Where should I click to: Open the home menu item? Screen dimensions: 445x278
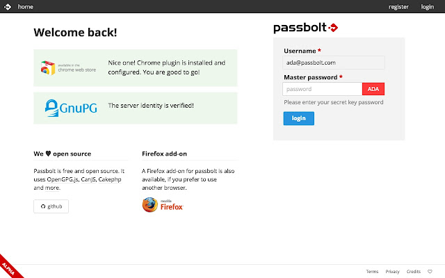(26, 7)
